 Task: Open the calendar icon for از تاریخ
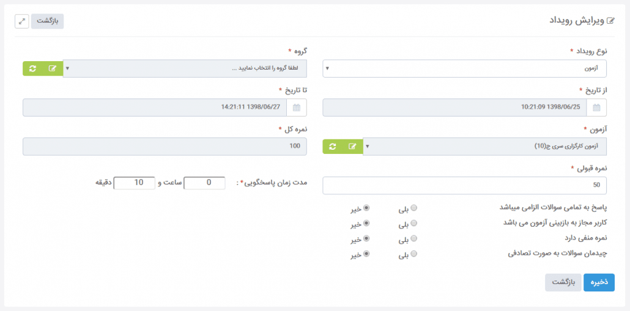[x=596, y=108]
